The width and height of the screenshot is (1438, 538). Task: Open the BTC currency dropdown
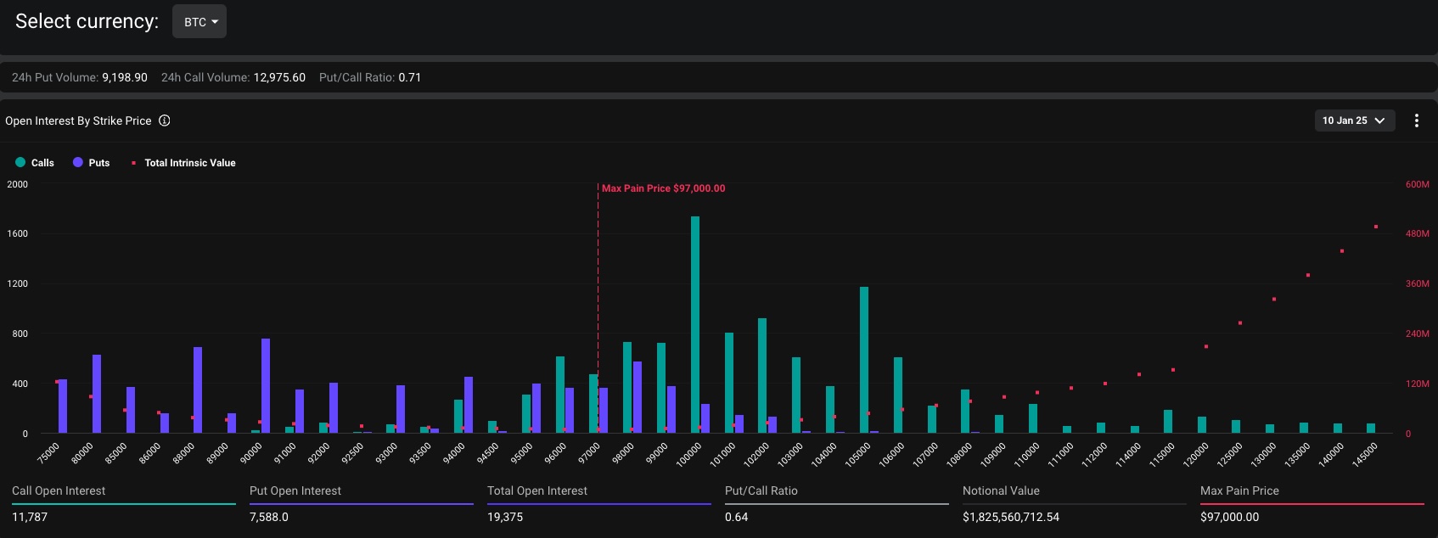click(199, 22)
